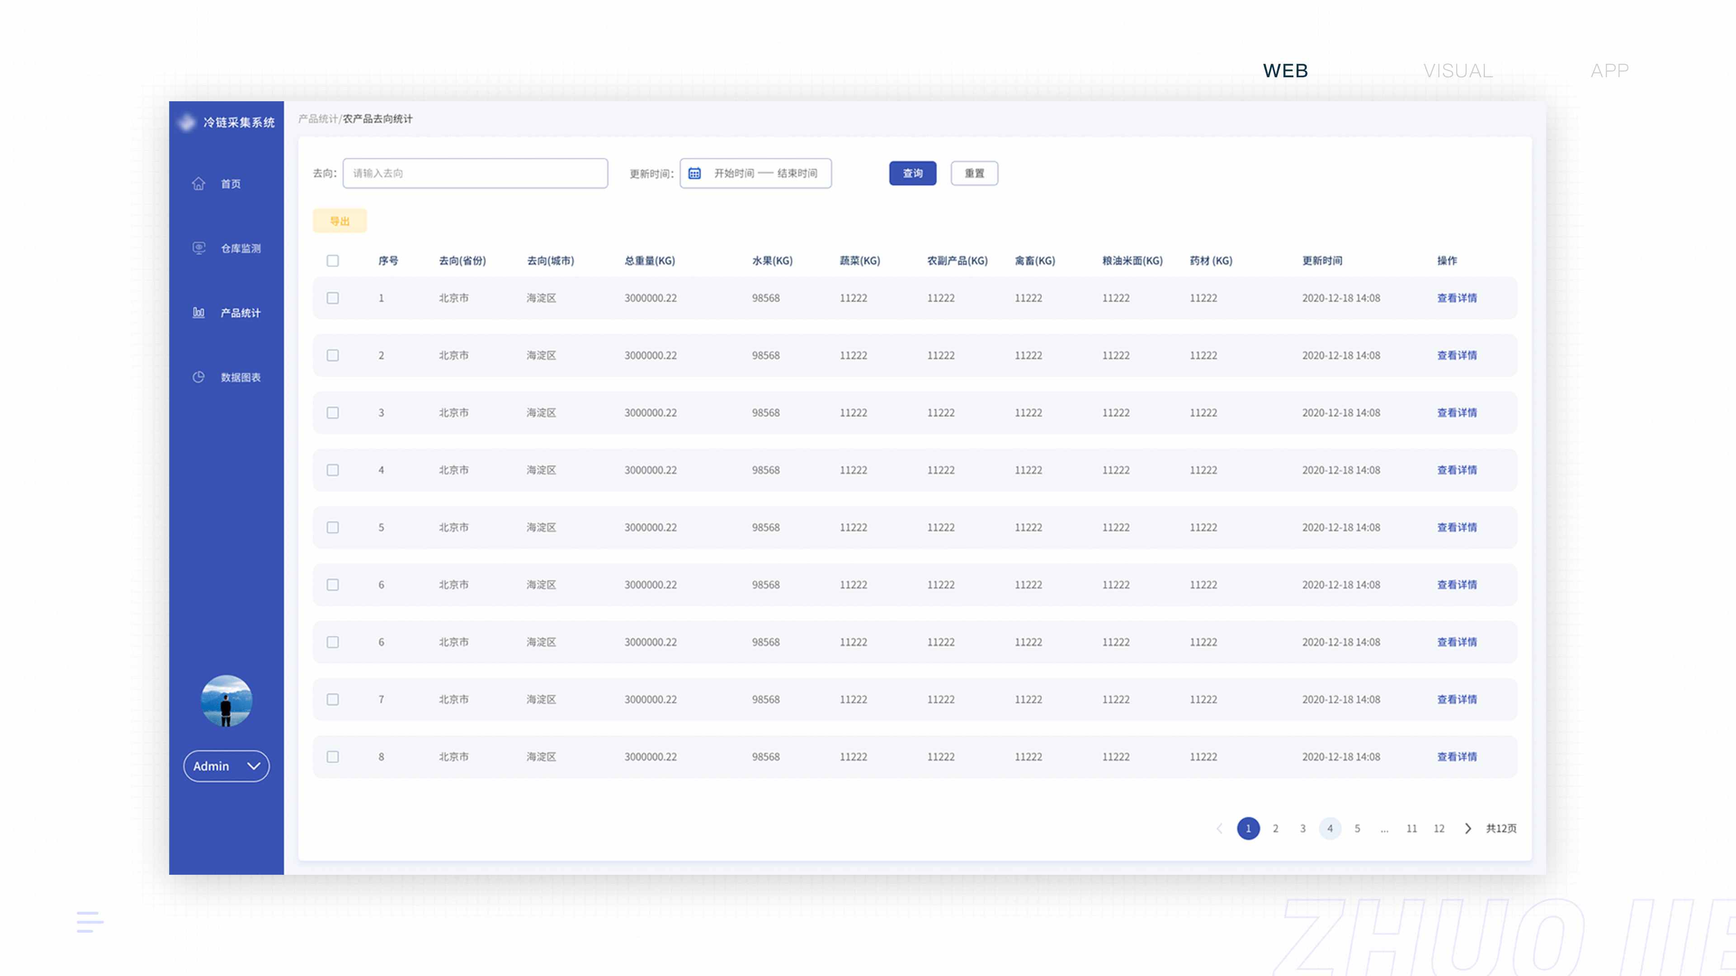Click 查看详情 link in row 3

pos(1456,412)
